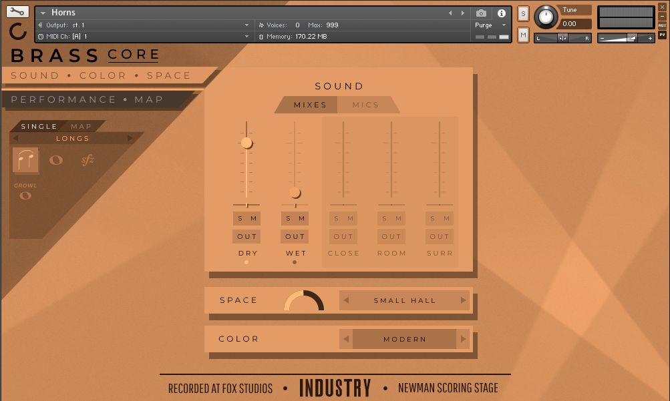Select the MAP articulation tab
670x401 pixels.
click(81, 126)
